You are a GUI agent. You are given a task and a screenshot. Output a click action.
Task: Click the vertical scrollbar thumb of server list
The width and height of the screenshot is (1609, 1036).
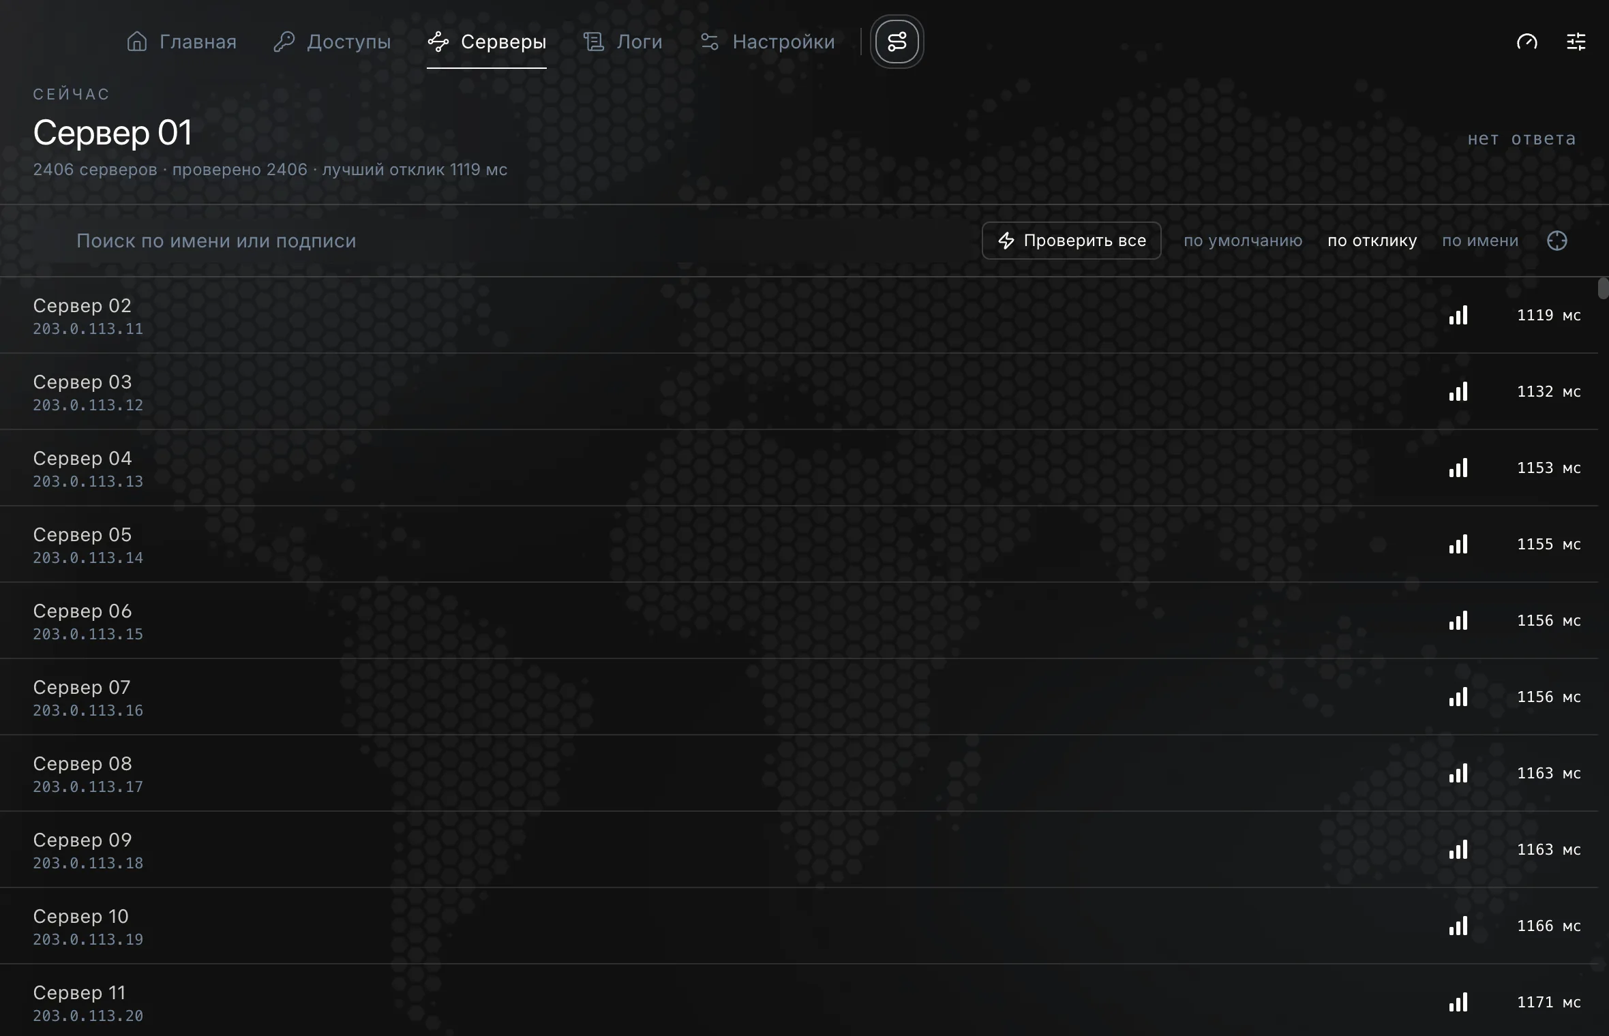1603,288
